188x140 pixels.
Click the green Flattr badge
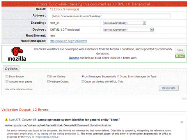(180, 56)
